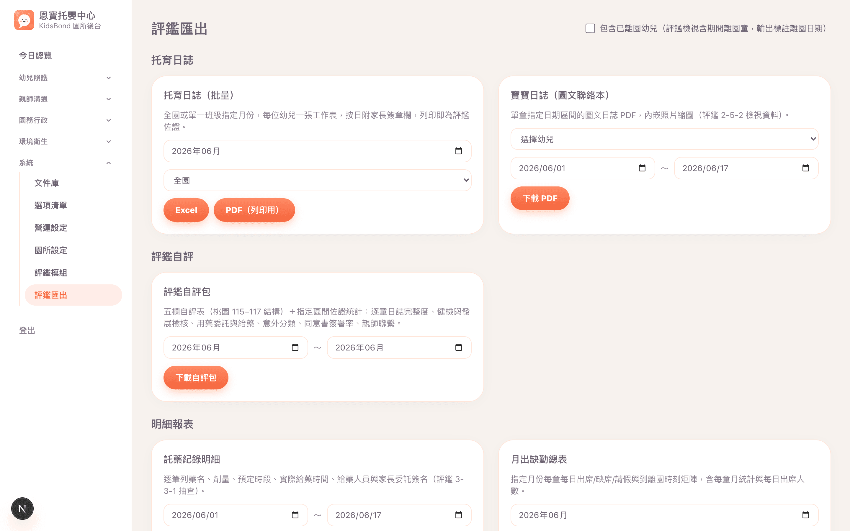
Task: Click 評鑑自評包 start month field
Action: coord(236,347)
